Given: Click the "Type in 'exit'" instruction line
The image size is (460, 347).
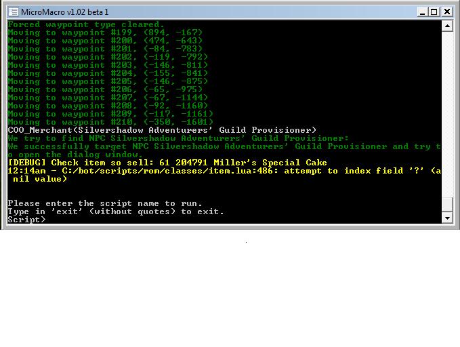Looking at the screenshot, I should click(116, 211).
